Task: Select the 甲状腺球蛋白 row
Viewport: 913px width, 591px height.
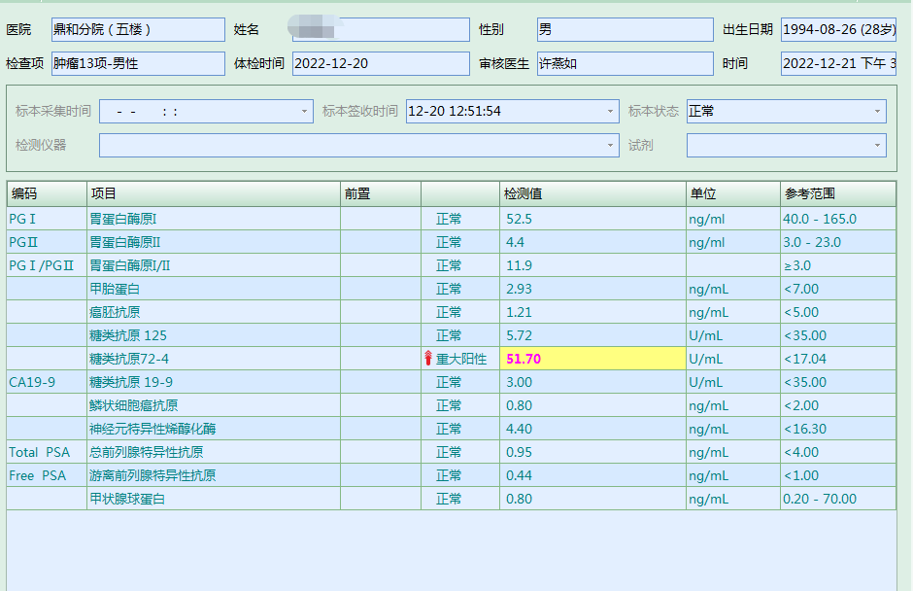Action: tap(213, 499)
